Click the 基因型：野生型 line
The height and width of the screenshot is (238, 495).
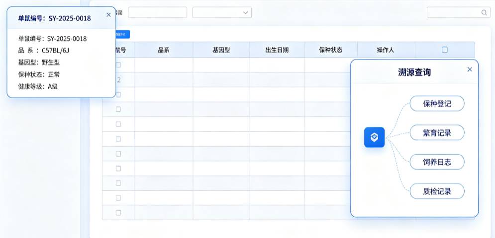click(39, 62)
